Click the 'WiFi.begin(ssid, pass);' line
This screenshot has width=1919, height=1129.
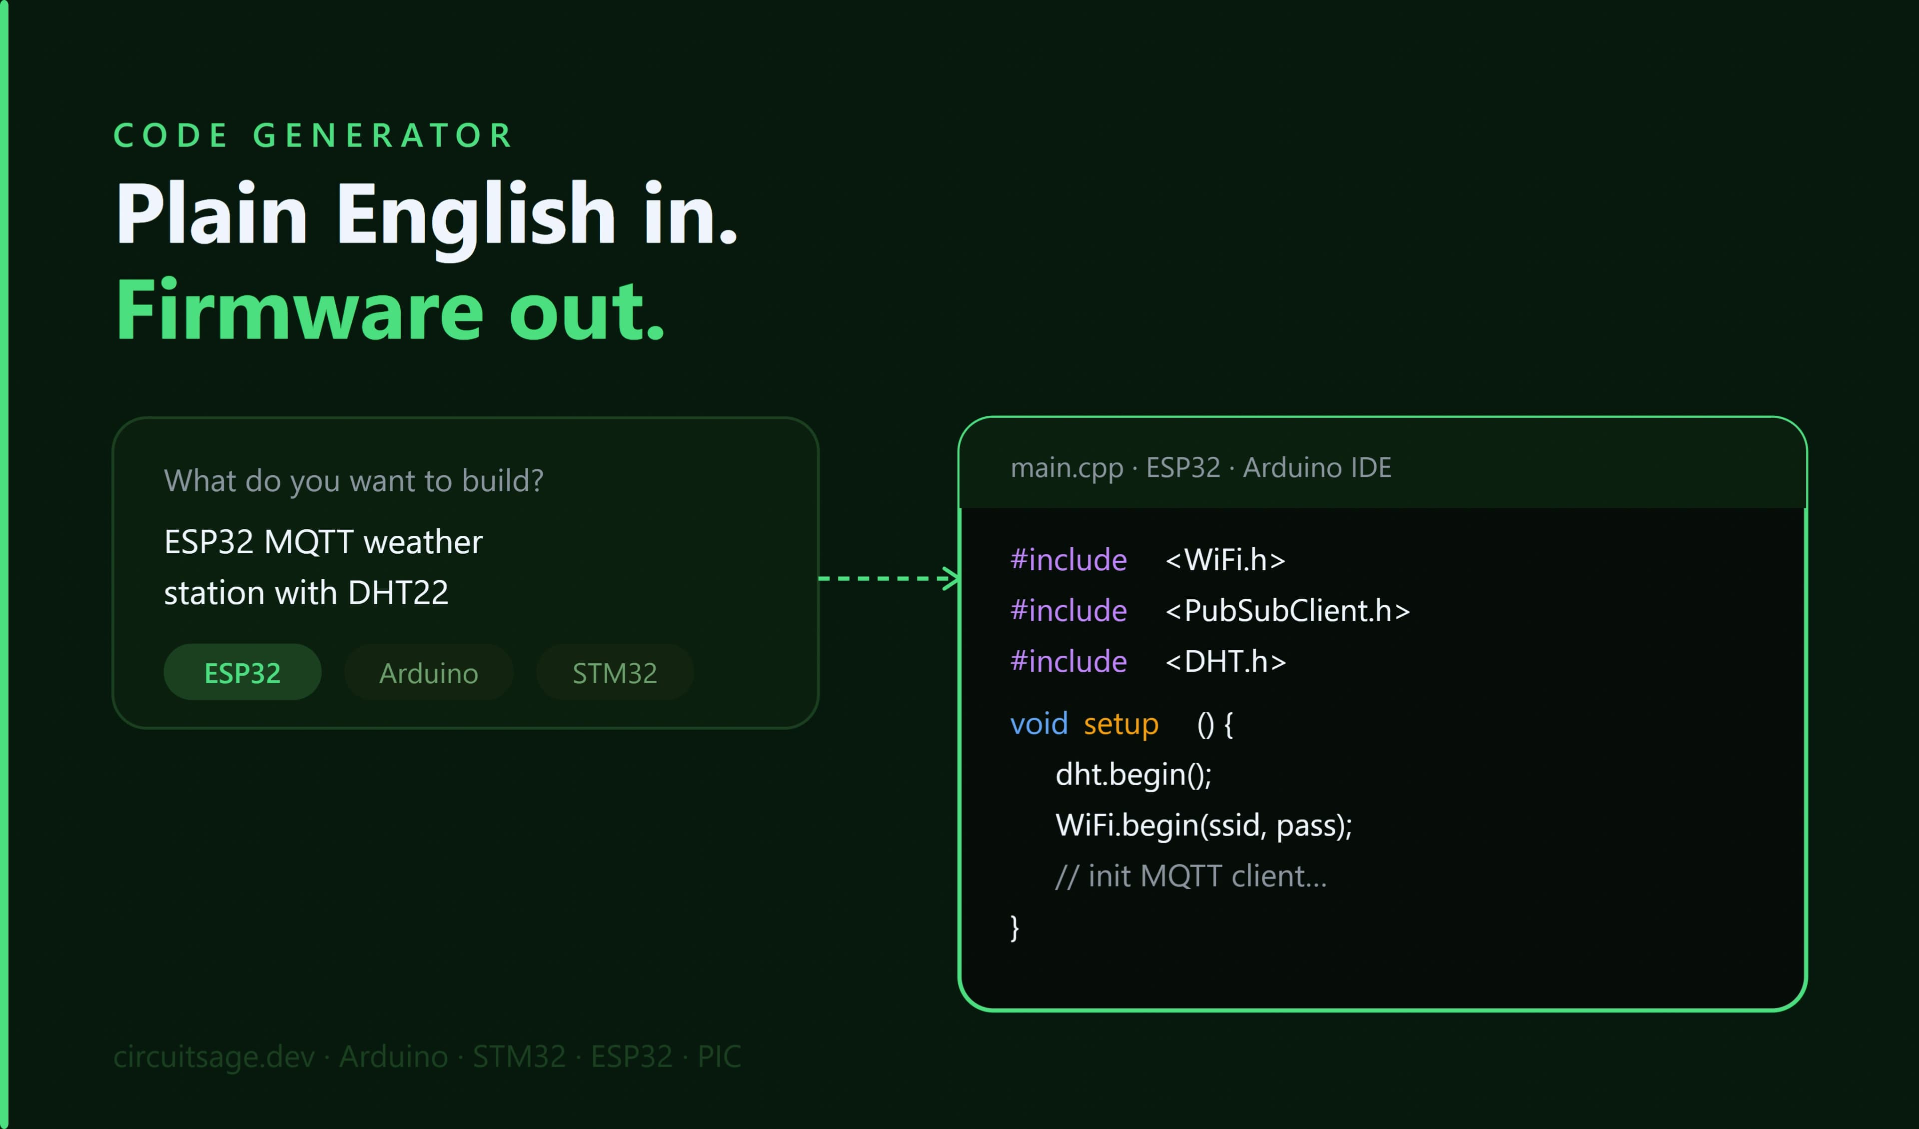coord(1203,826)
